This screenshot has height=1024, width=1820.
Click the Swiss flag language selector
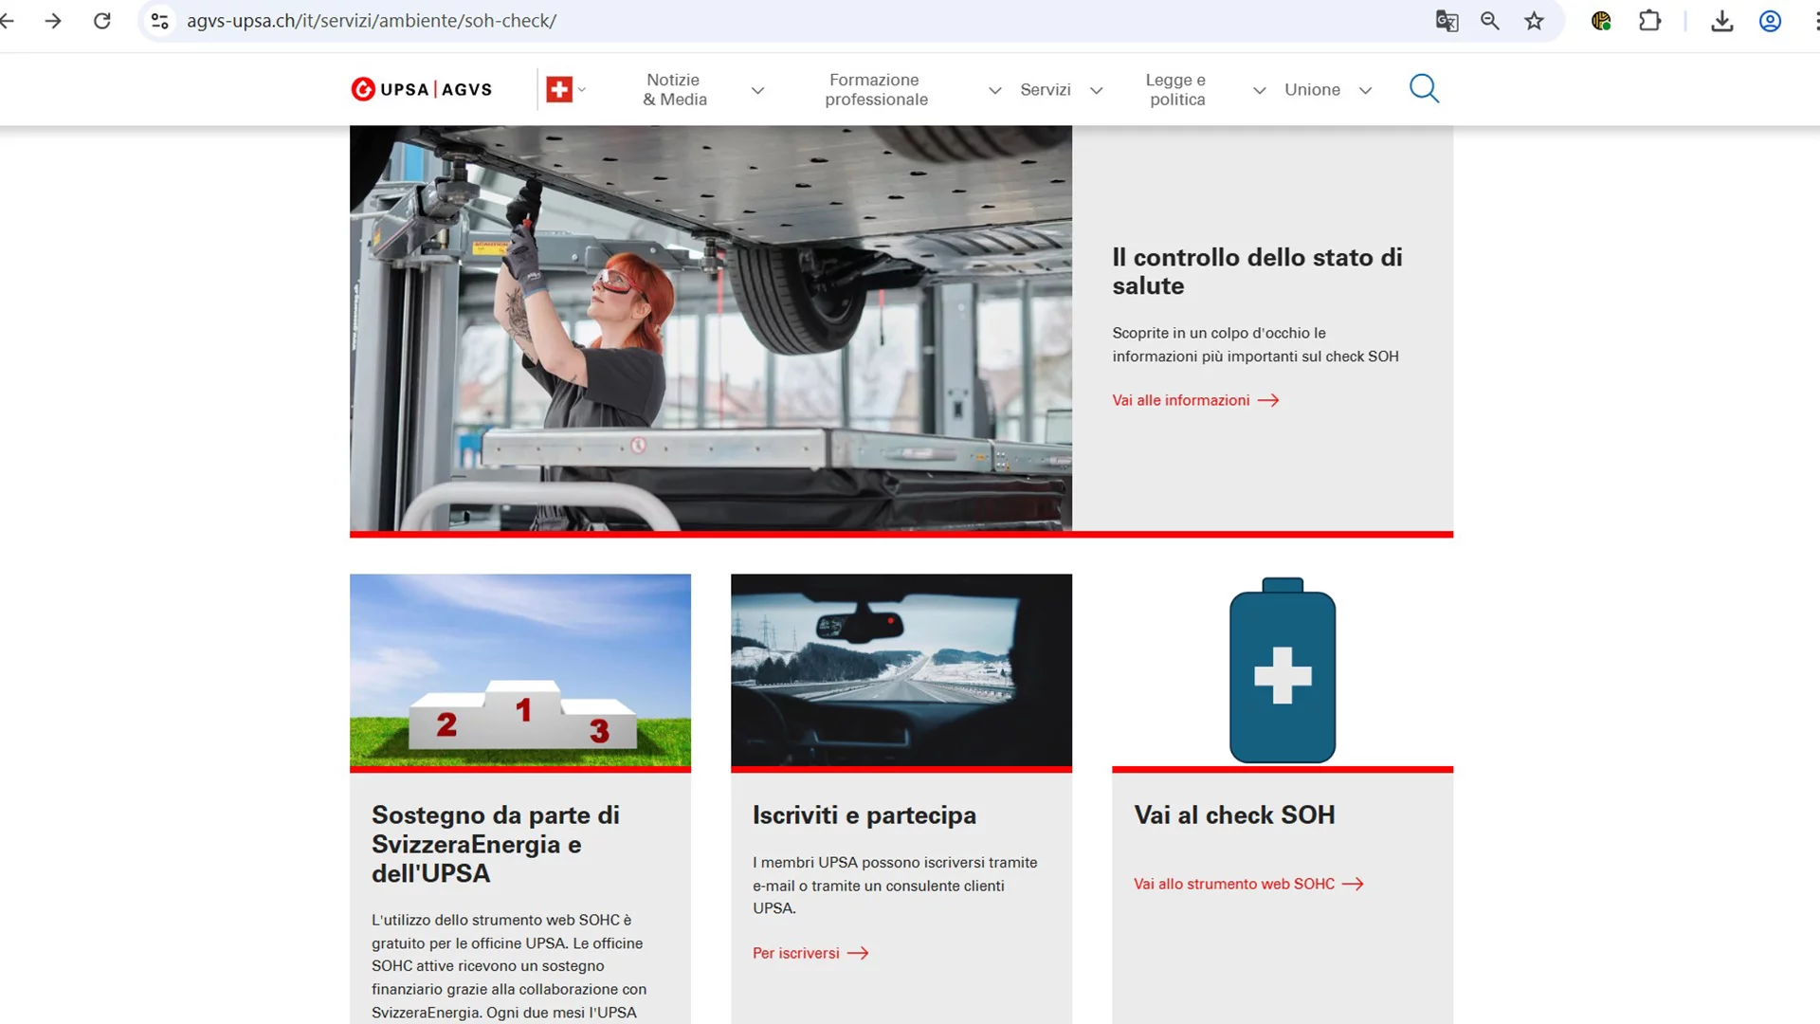pos(560,90)
